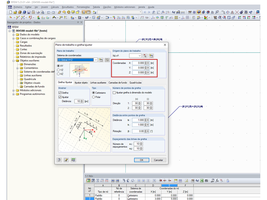The image size is (267, 200).
Task: Click the new coordinate system icon
Action: 101,60
